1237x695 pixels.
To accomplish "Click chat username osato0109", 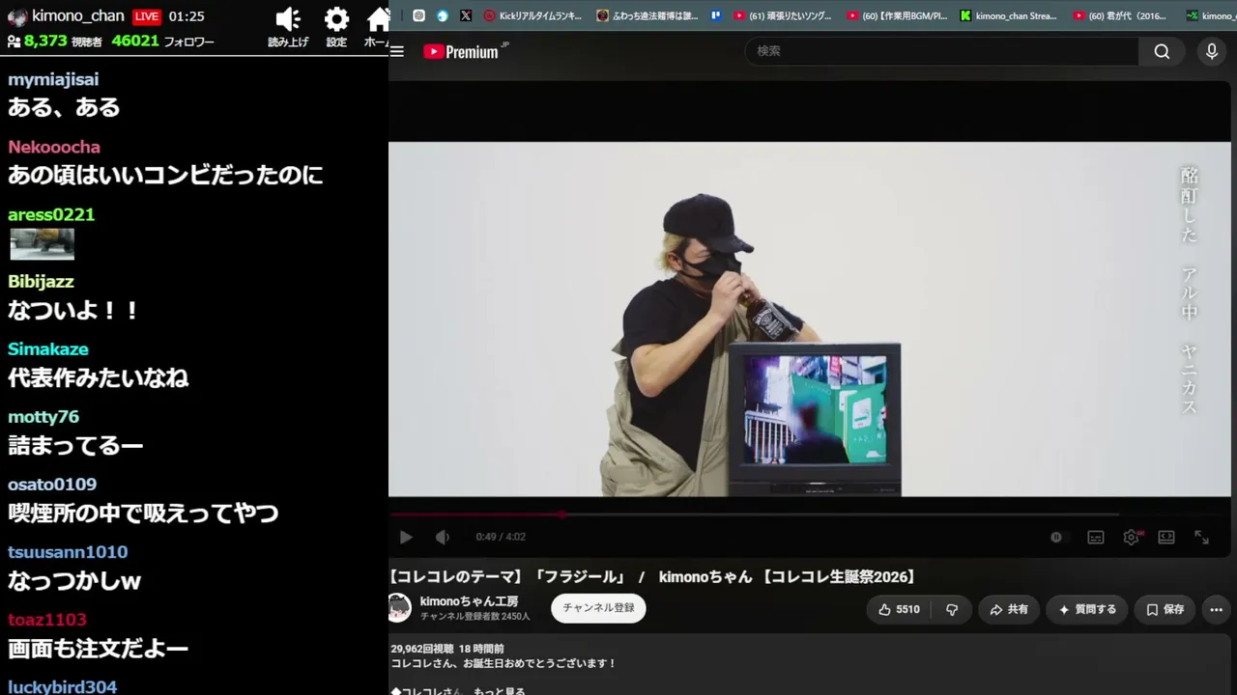I will pos(52,485).
